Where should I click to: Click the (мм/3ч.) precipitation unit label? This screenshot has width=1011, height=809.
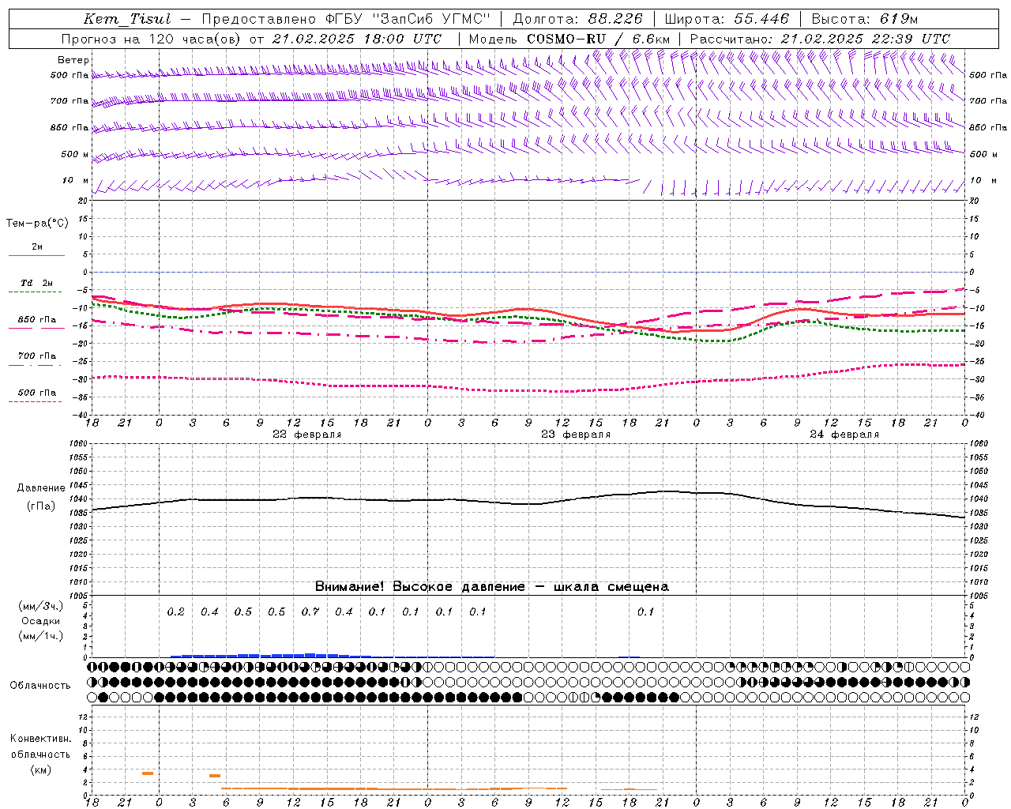click(x=41, y=606)
